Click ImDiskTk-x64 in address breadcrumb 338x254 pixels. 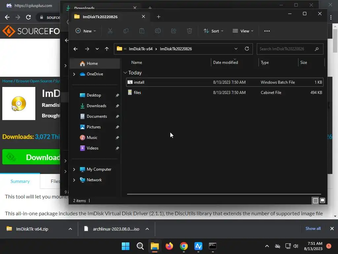141,49
